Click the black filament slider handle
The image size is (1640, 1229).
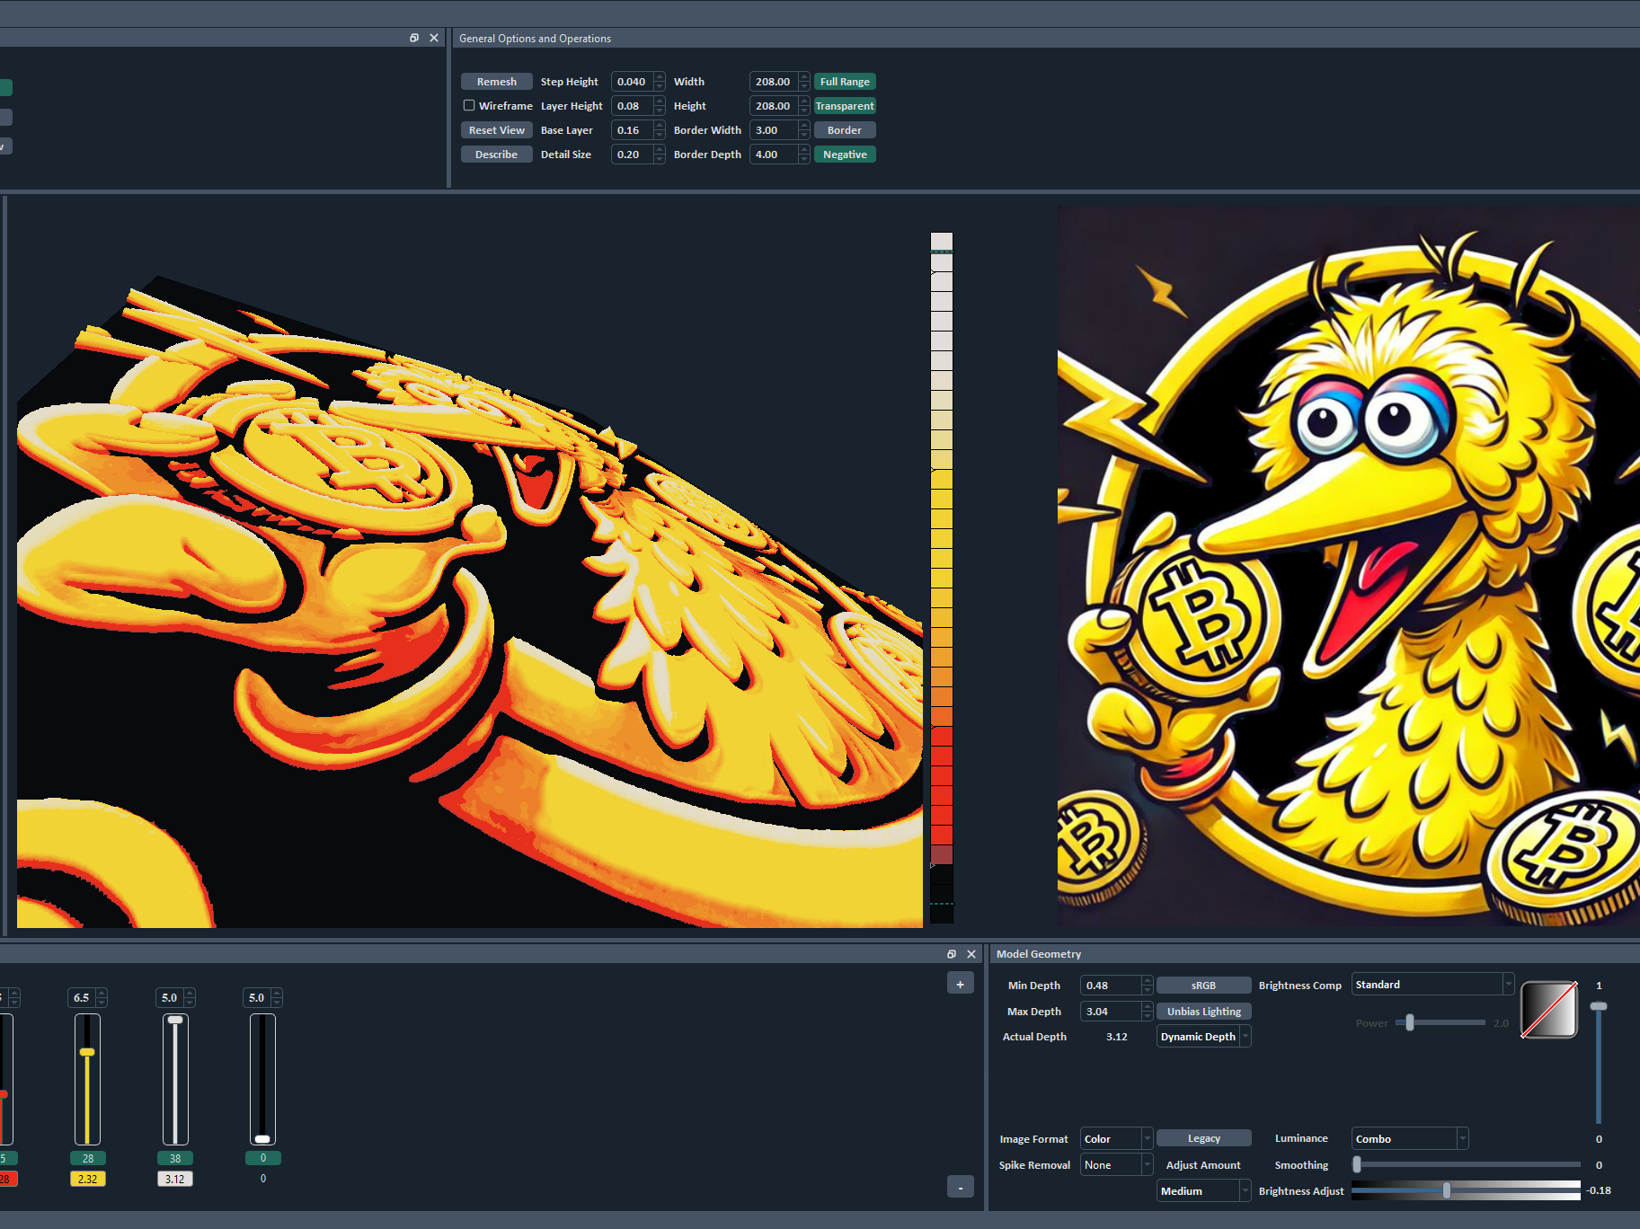[x=262, y=1138]
